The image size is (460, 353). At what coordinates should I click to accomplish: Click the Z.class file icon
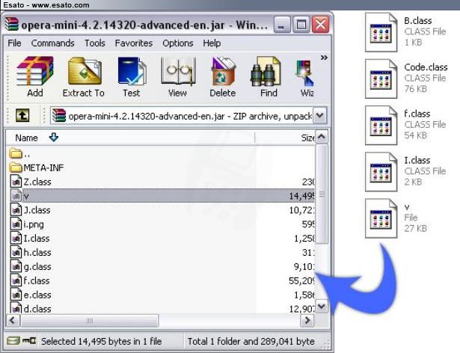[x=16, y=182]
